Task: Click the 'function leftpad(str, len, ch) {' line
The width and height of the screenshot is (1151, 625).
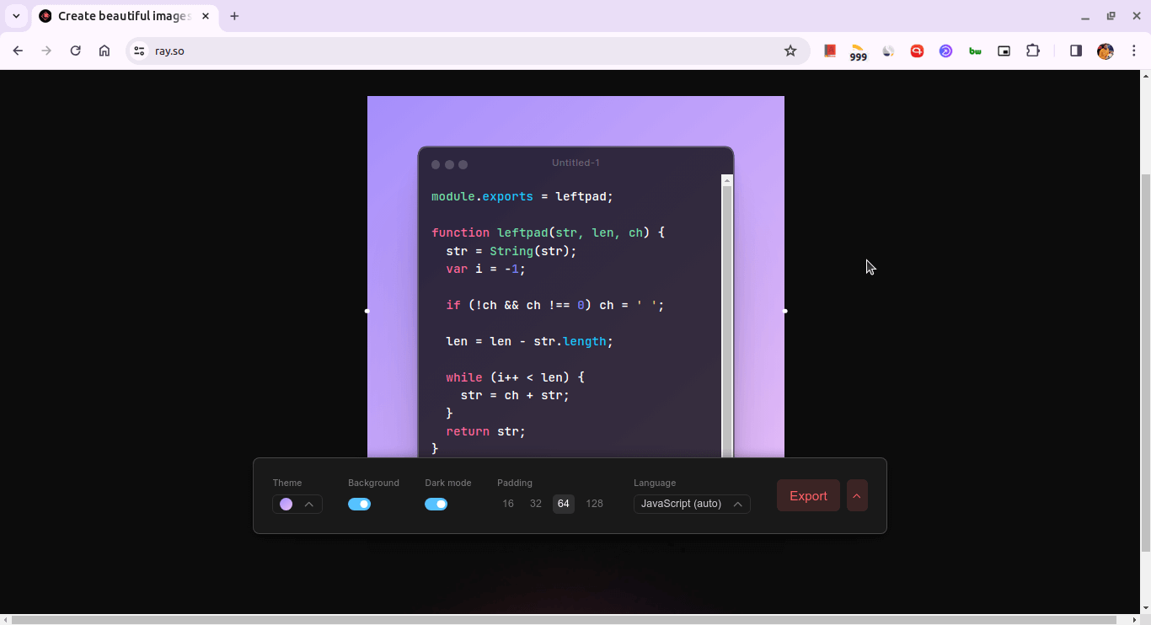Action: pos(548,232)
